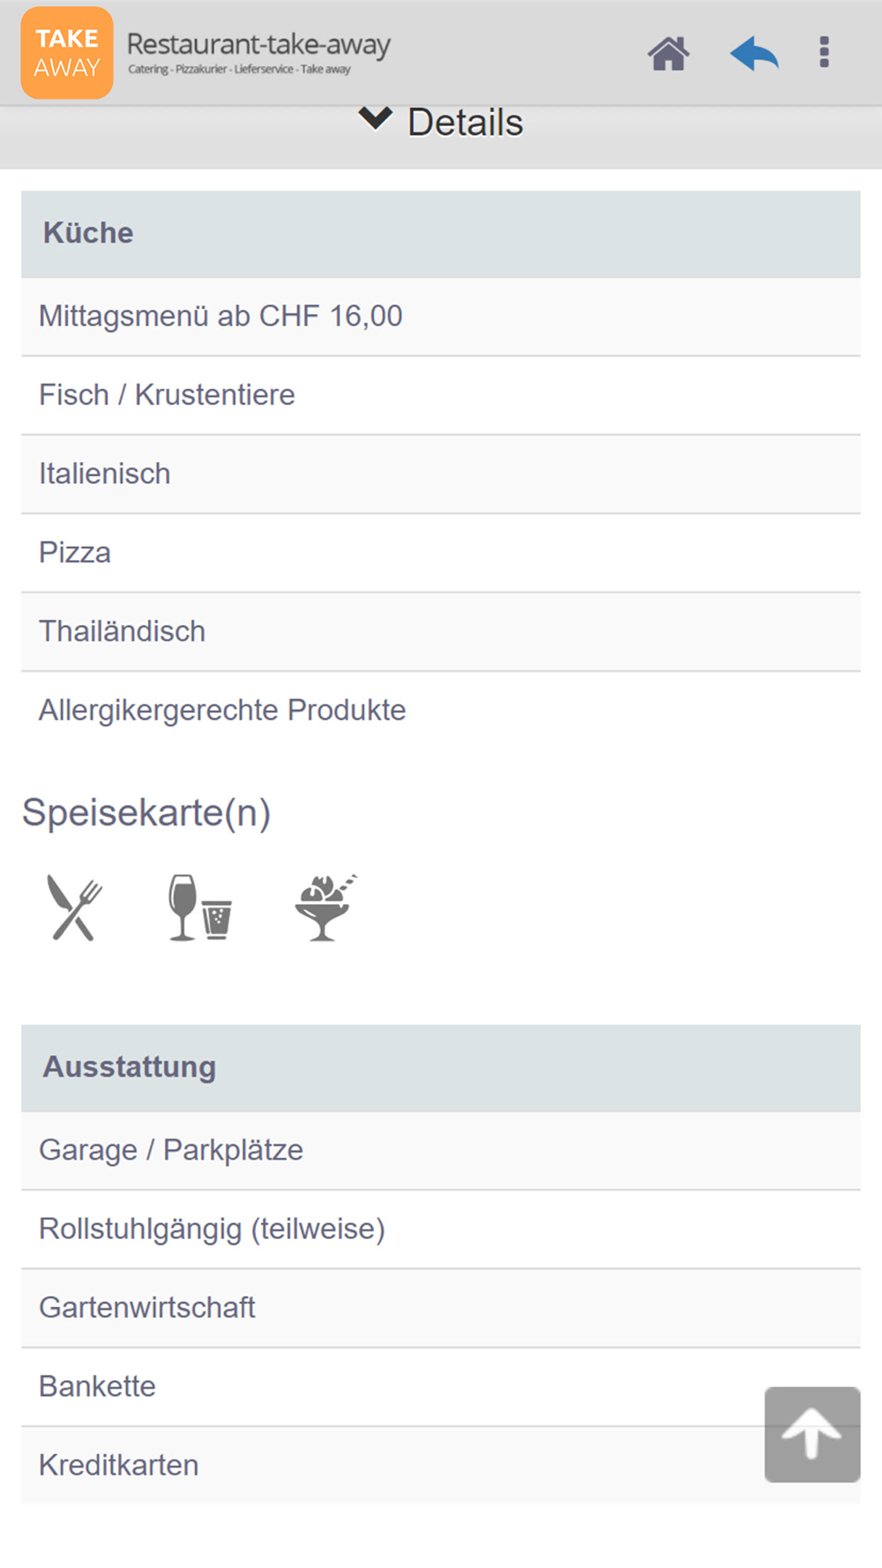Select Mittagsmenü ab CHF 16,00 row
Viewport: 882px width, 1568px height.
[441, 317]
